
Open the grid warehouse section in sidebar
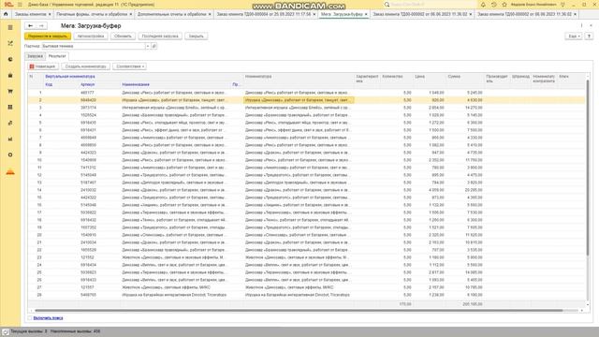click(10, 107)
